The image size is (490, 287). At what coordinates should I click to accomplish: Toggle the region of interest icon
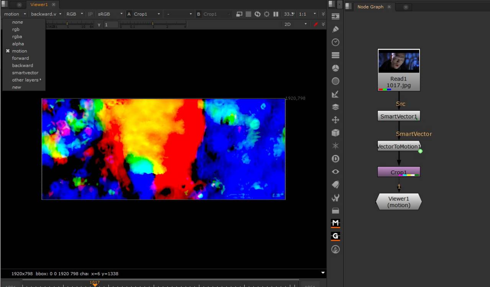(x=267, y=14)
